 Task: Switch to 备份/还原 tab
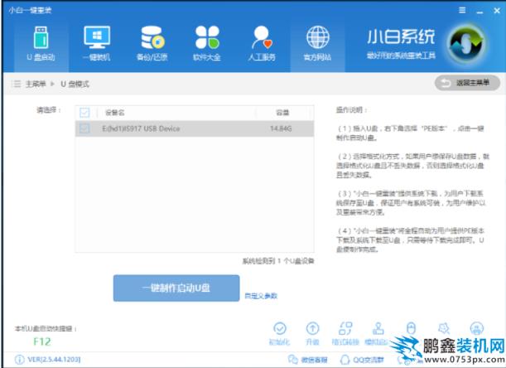tap(152, 45)
